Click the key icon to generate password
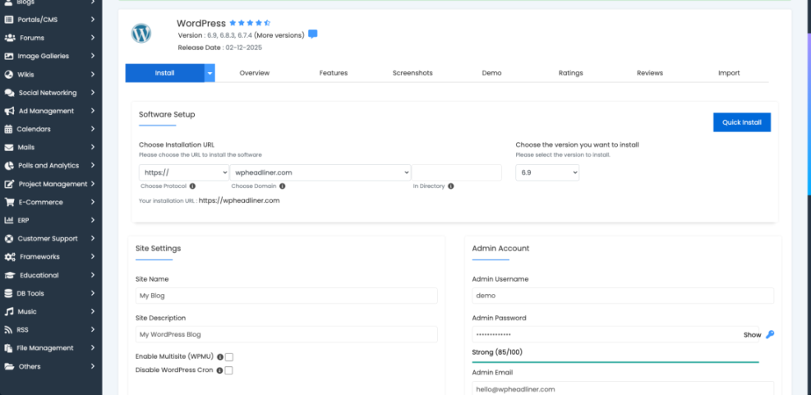 pos(770,335)
